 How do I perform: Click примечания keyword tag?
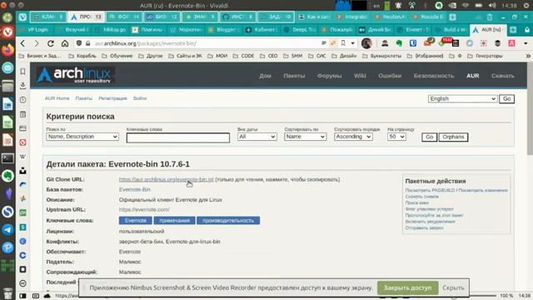pos(174,220)
